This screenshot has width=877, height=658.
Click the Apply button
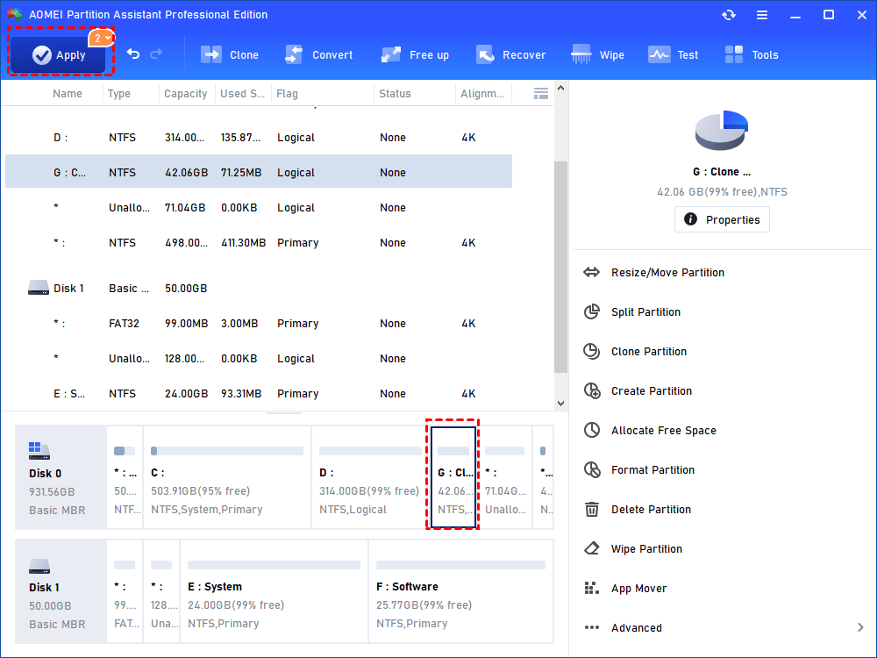pyautogui.click(x=58, y=54)
